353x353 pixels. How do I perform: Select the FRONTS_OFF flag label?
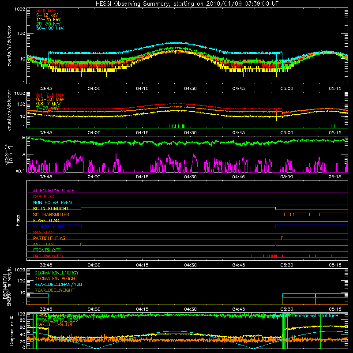47,250
